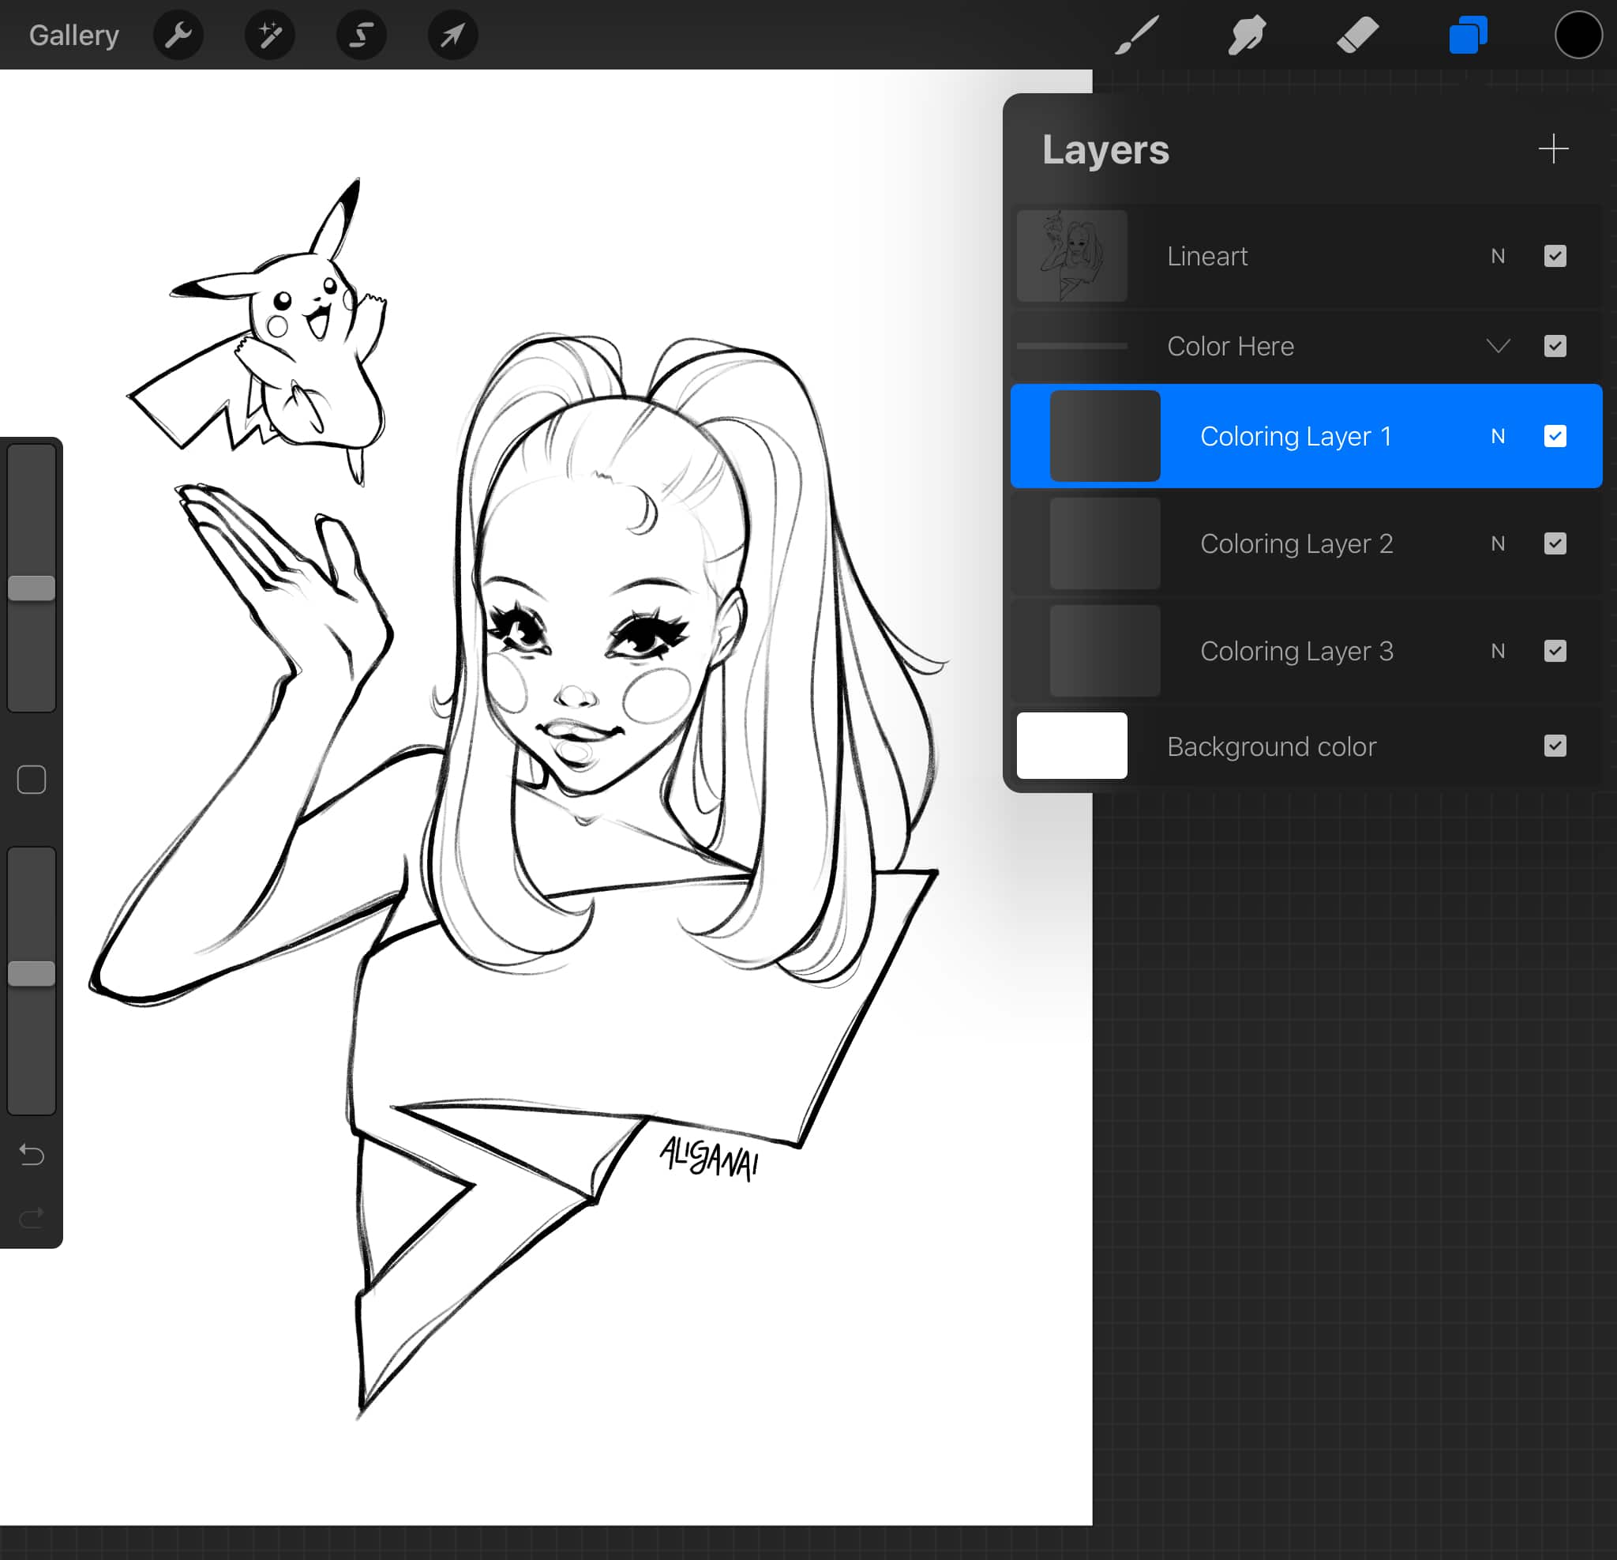This screenshot has height=1560, width=1617.
Task: Tap the square Modify button in sidebar
Action: click(32, 779)
